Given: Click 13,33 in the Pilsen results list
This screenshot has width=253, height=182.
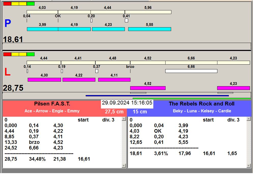Looking at the screenshot, I should (x=11, y=142).
